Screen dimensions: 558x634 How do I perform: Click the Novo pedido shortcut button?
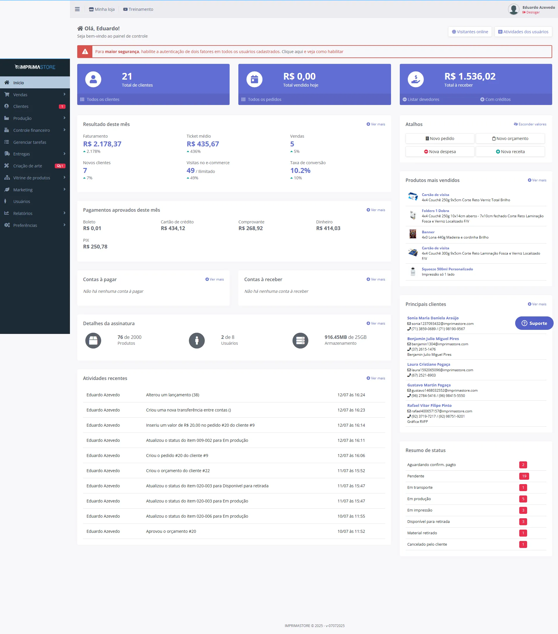(440, 139)
